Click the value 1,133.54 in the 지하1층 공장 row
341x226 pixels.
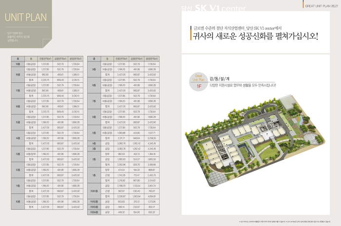tap(136, 186)
